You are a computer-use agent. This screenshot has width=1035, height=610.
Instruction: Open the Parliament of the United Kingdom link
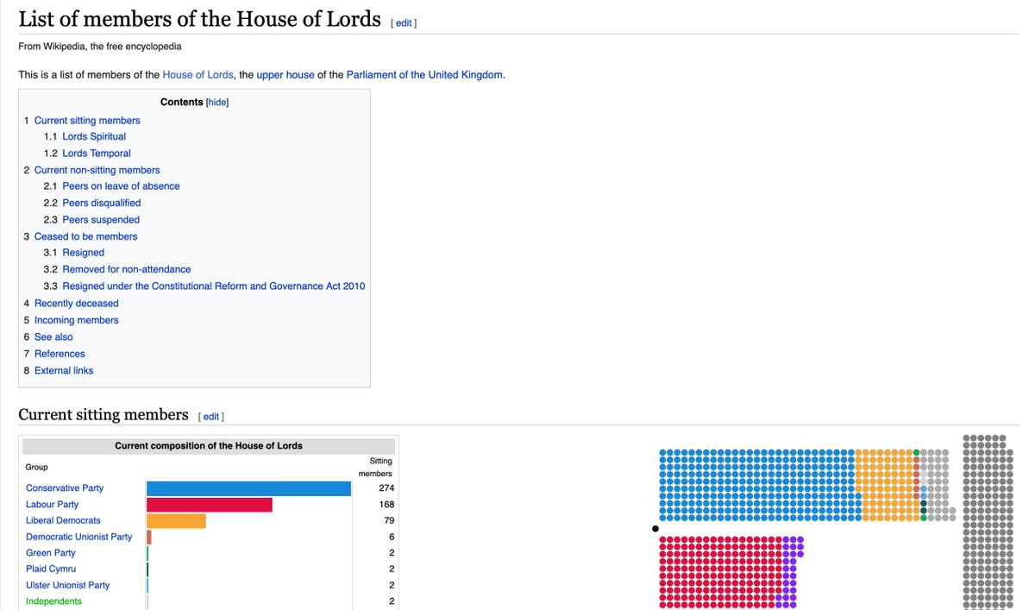(x=424, y=75)
